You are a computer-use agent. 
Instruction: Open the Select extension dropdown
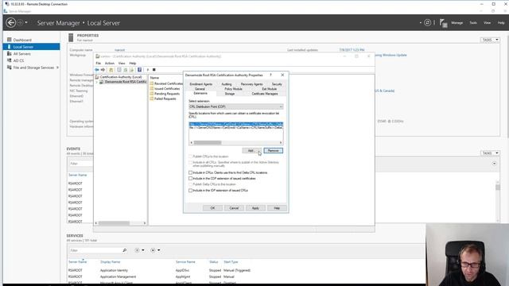coord(236,106)
